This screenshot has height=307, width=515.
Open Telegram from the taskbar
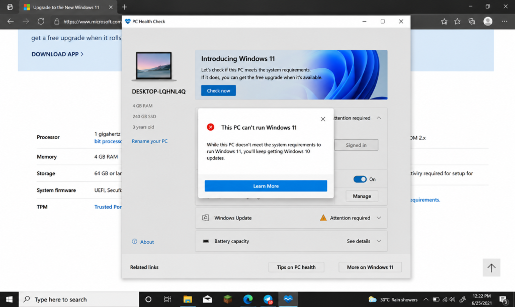(x=268, y=299)
